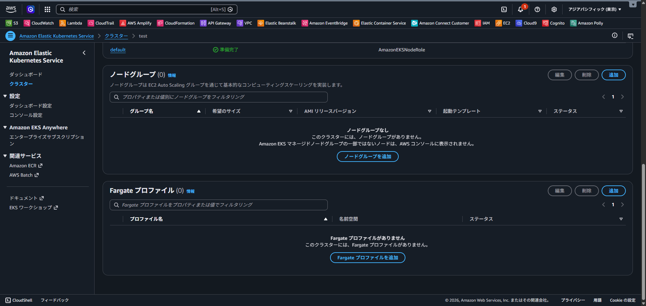Open the AWS console home logo

(11, 9)
